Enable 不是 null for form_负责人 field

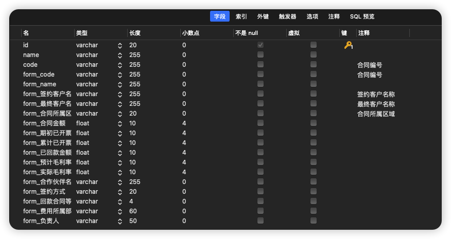click(261, 220)
